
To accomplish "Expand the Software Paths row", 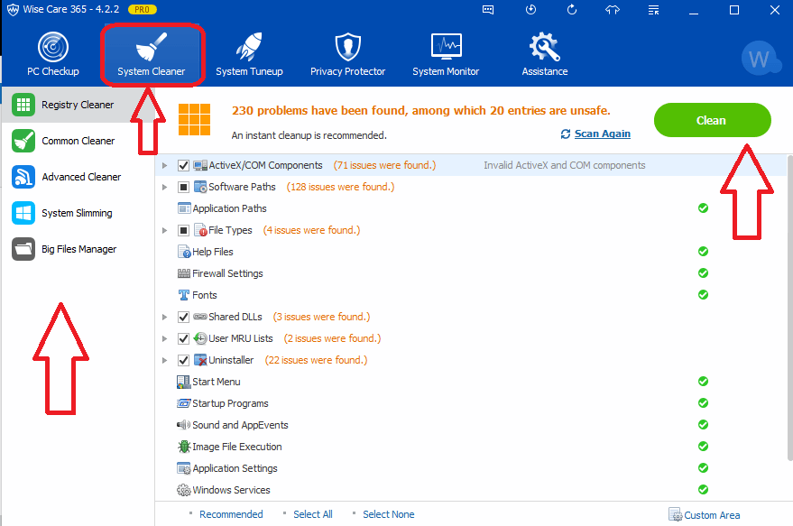I will coord(164,187).
